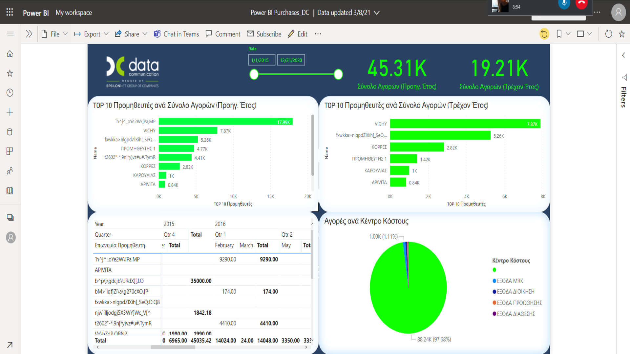
Task: Click the previous-year chart vertical scrollbar
Action: pos(312,145)
